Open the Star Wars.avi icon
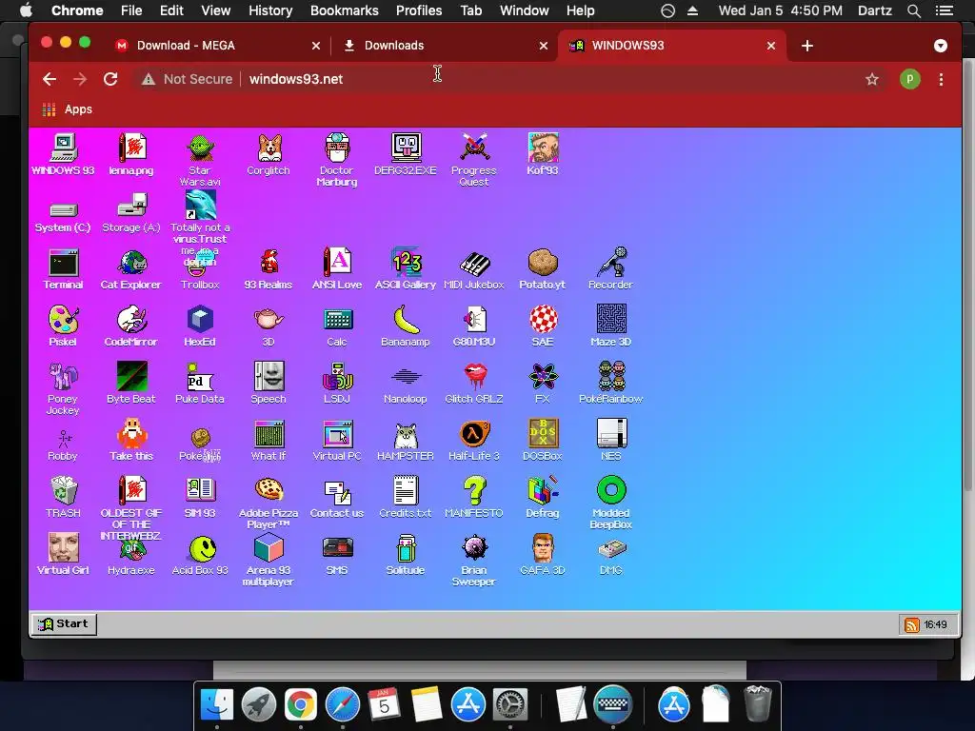 [200, 159]
